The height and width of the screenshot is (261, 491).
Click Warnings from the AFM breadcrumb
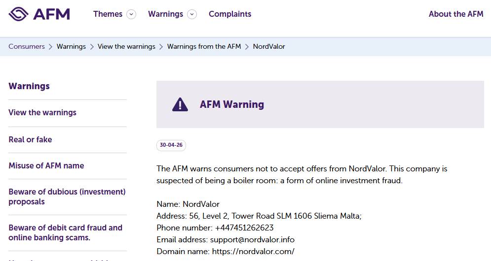[x=204, y=47]
